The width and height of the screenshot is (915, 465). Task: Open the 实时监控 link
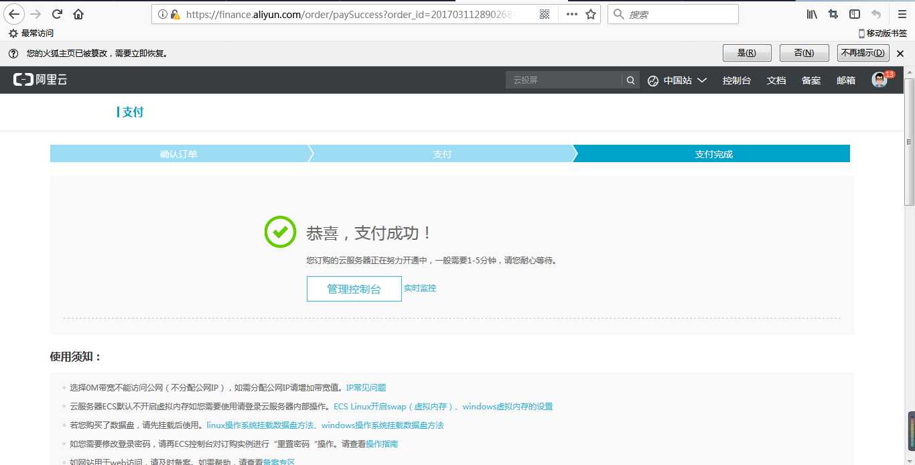(420, 287)
